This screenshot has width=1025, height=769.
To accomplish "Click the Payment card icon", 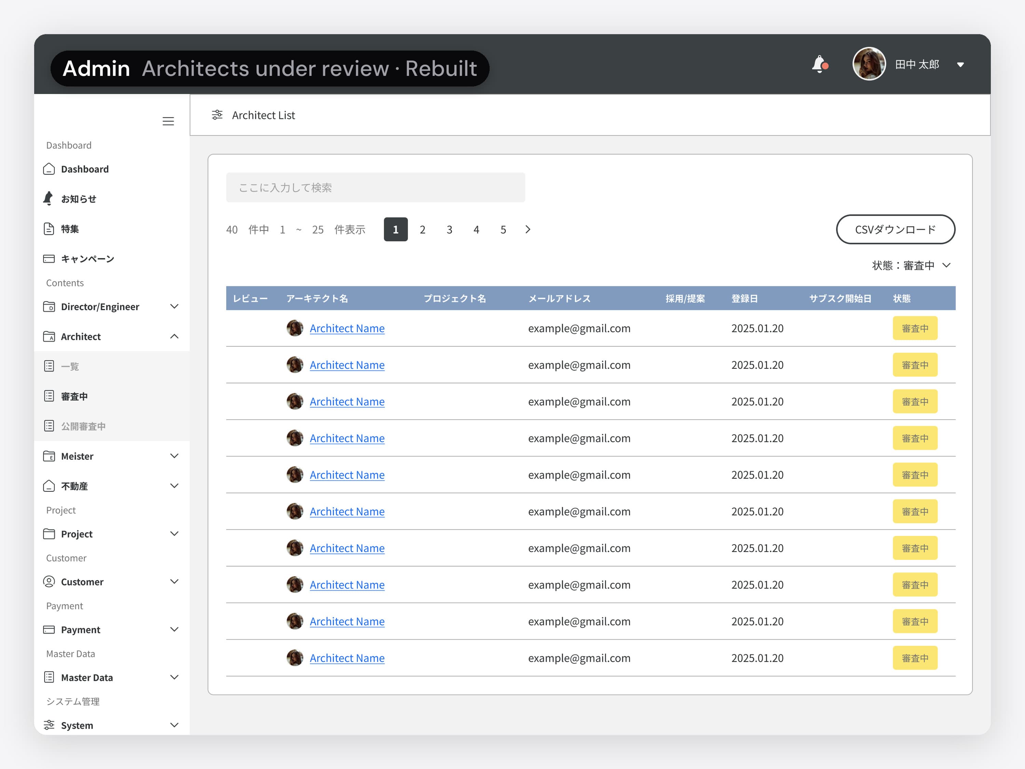I will click(x=49, y=630).
